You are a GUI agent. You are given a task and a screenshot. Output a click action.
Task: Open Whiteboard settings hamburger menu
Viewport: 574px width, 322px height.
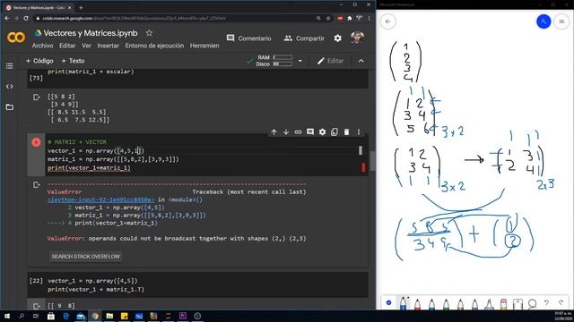(561, 21)
